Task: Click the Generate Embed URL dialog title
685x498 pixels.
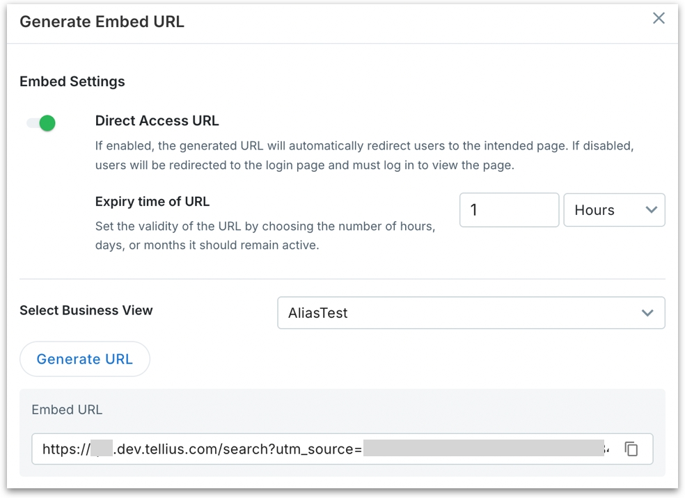Action: [102, 22]
